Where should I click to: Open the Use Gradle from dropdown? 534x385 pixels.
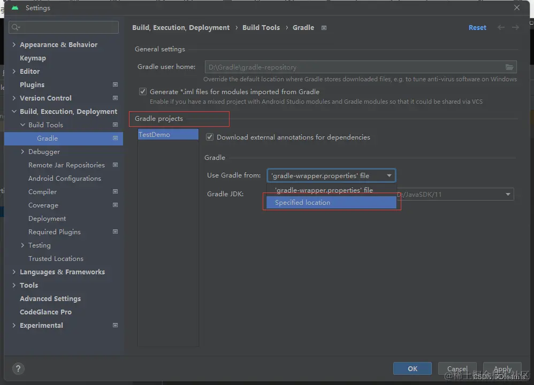(331, 175)
